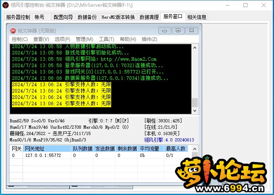Click the 引擎:0:7:7 [M][F] status text
The width and height of the screenshot is (274, 195).
point(108,121)
